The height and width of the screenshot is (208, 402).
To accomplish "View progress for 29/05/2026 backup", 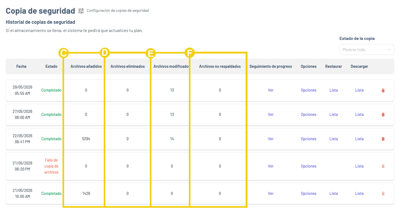I will coord(271,90).
